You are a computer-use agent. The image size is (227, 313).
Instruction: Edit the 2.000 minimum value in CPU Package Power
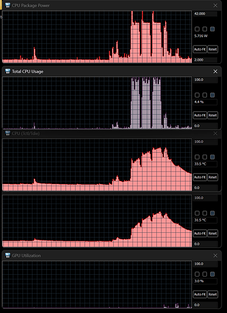click(205, 59)
